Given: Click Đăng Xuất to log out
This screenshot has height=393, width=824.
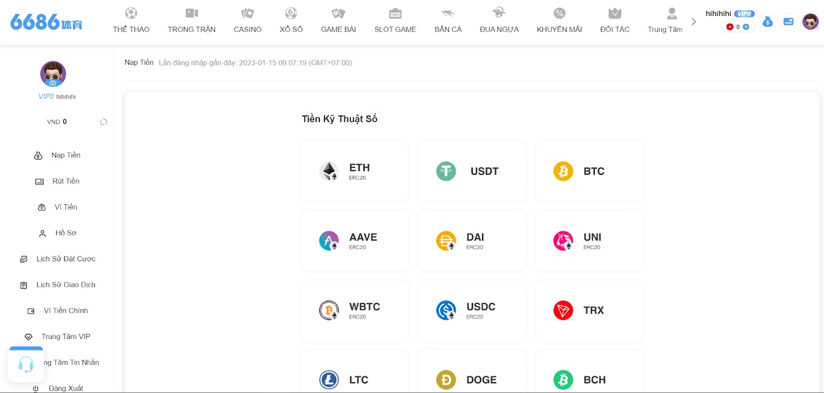Looking at the screenshot, I should (57, 388).
